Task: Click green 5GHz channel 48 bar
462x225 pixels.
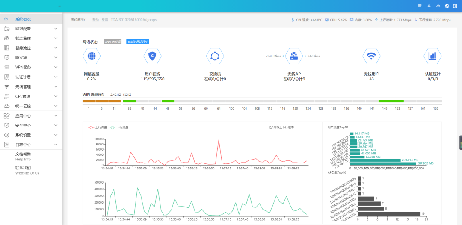Action: (168, 101)
